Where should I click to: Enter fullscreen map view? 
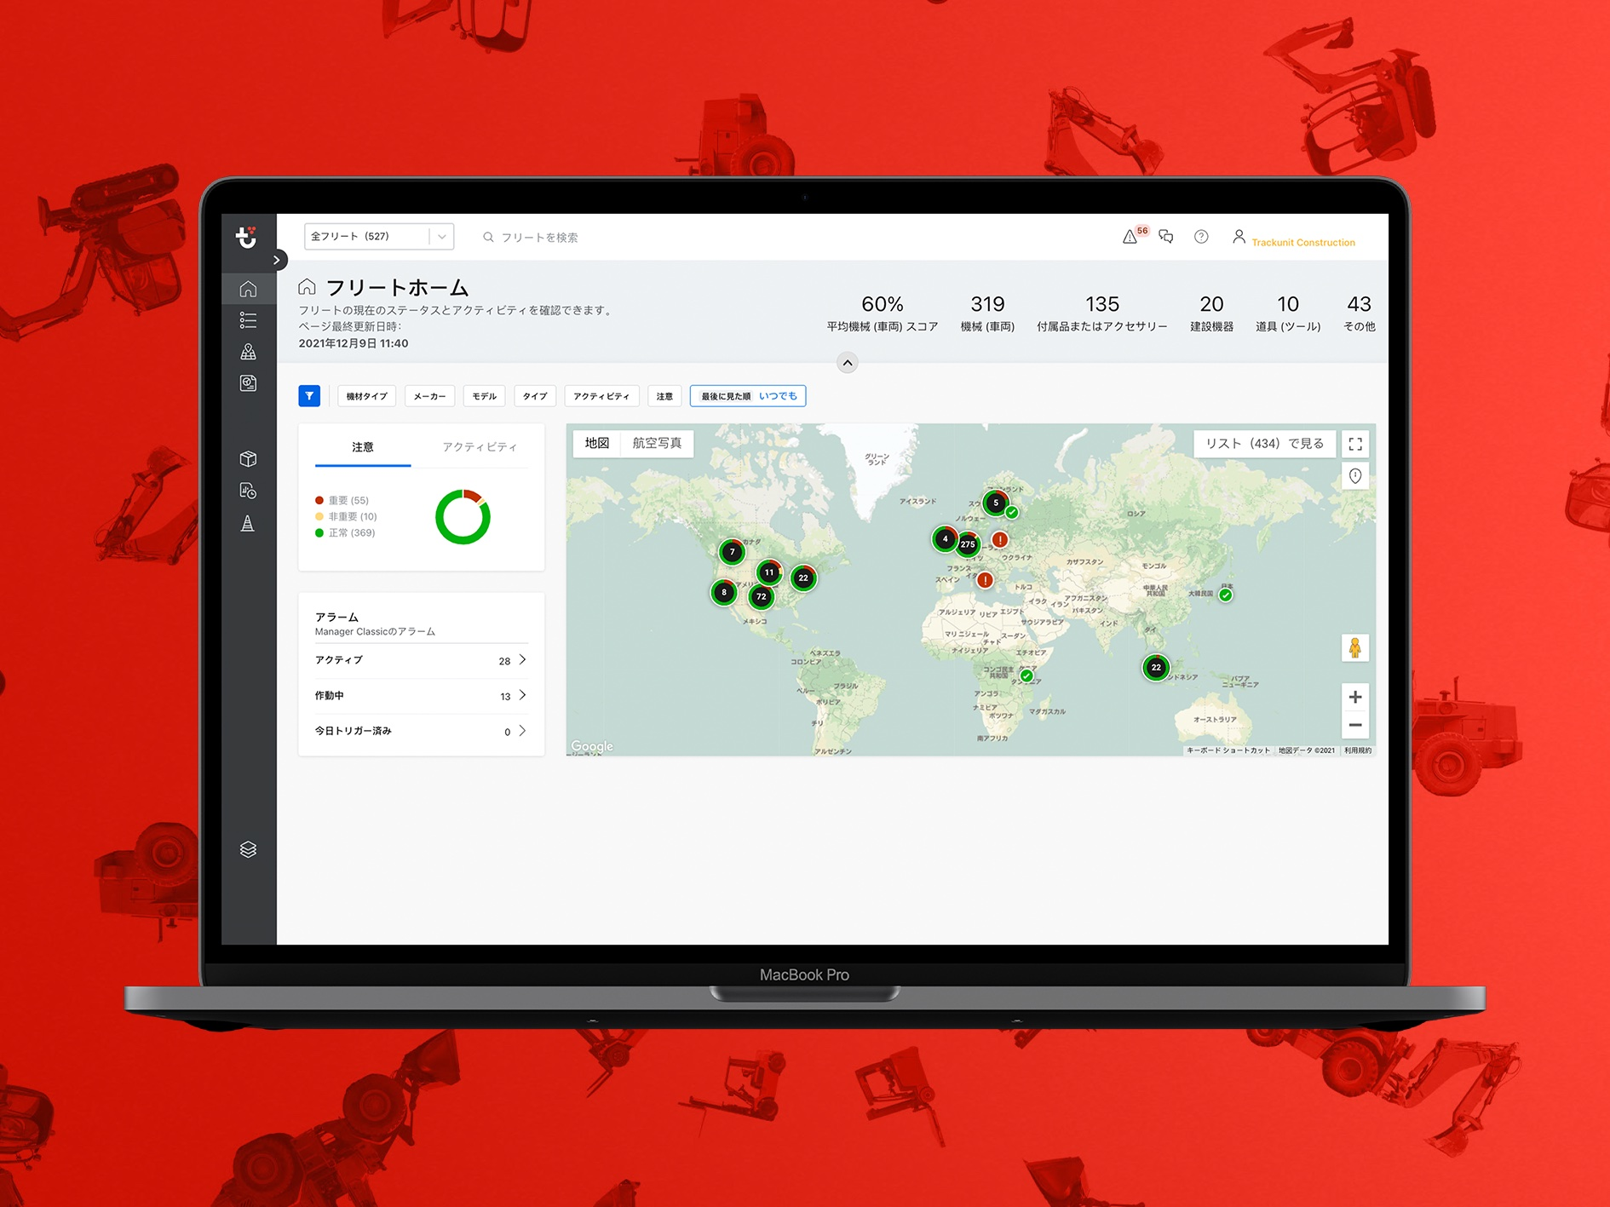[x=1355, y=444]
